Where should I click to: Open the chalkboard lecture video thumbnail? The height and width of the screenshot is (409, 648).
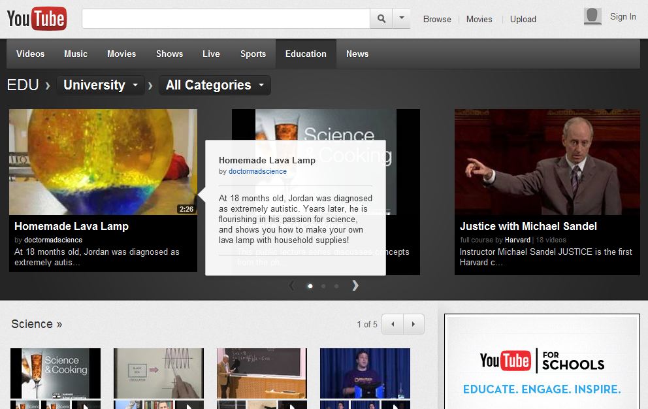pos(261,373)
